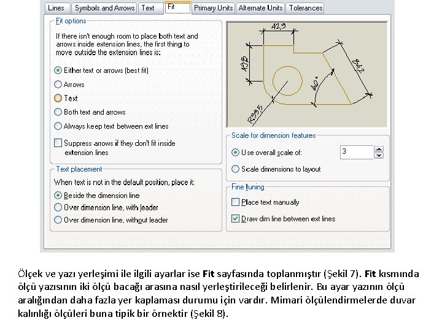
Task: Decrease overall scale with down arrow
Action: (379, 156)
